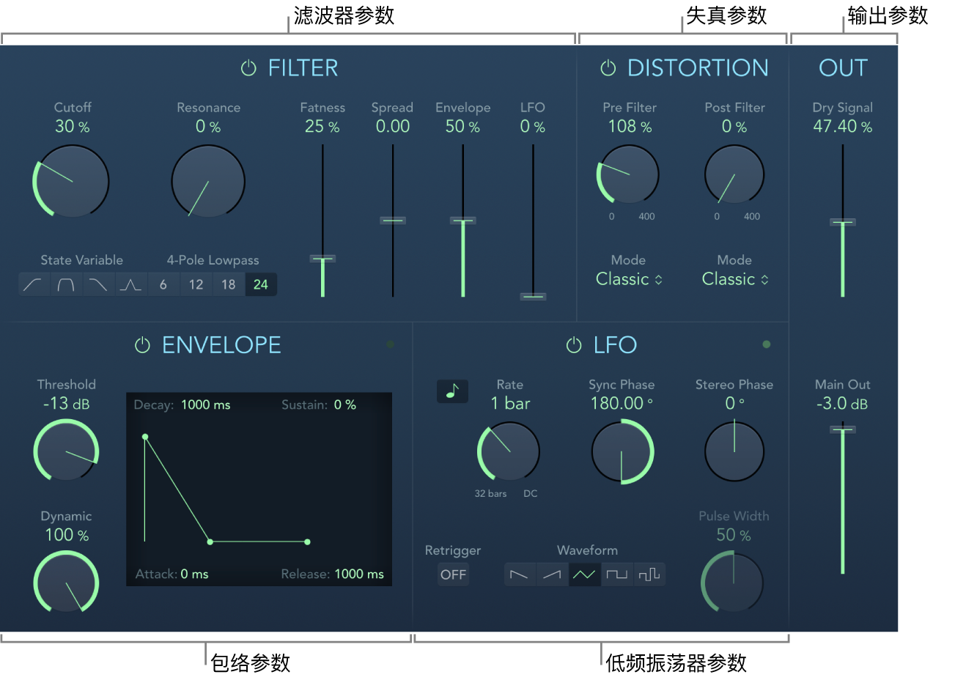Select the peak filter shape icon
The width and height of the screenshot is (955, 680).
click(130, 284)
